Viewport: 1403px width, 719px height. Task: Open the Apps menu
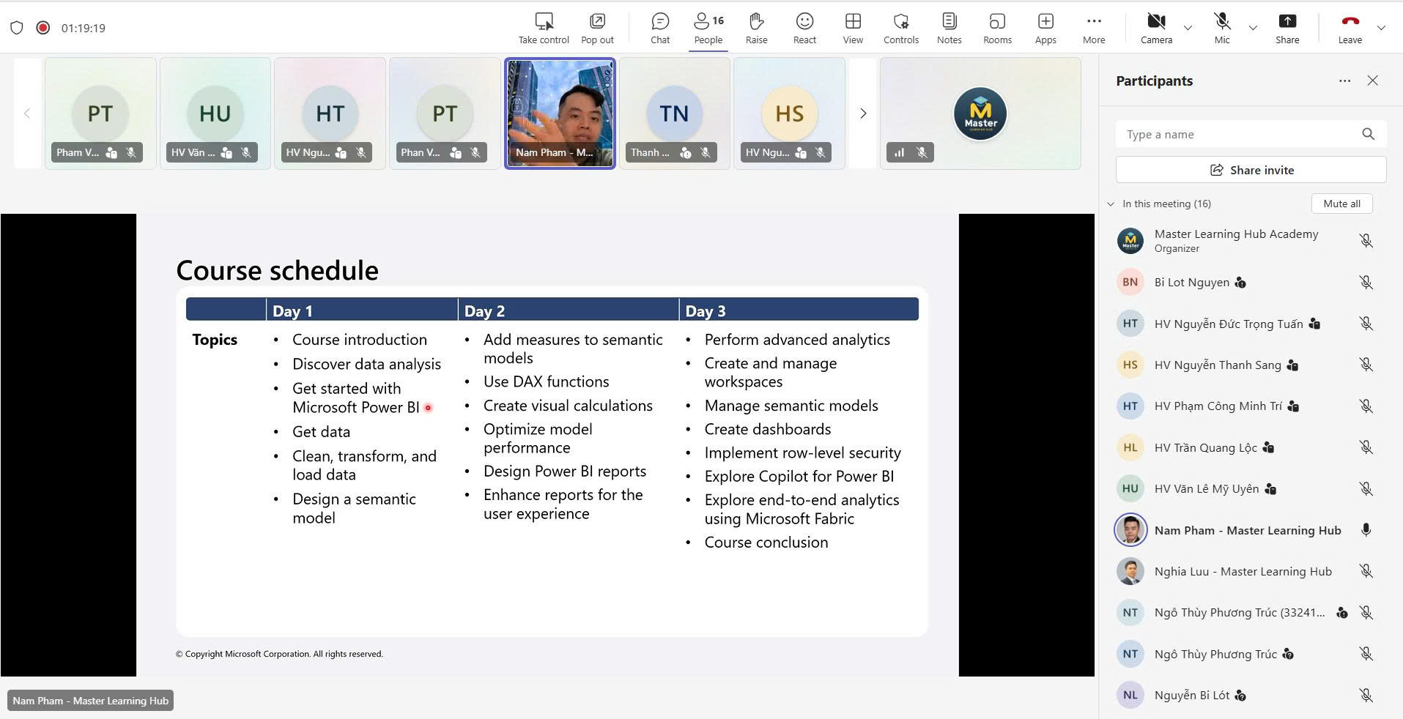click(x=1045, y=28)
